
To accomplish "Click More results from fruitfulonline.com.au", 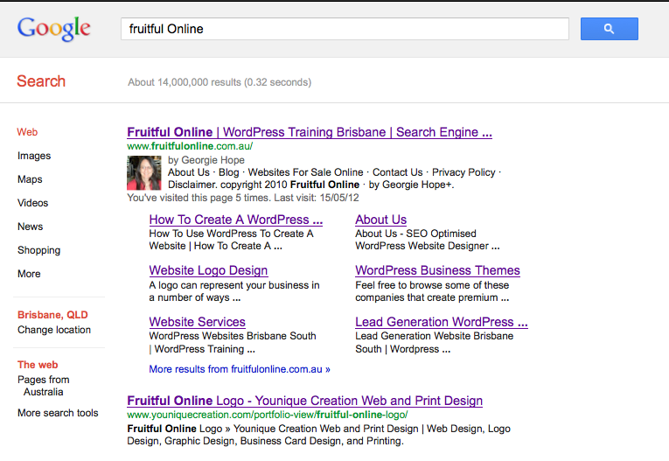I will 240,369.
